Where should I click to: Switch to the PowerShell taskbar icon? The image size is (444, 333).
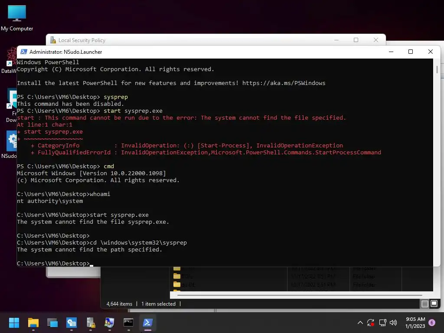pyautogui.click(x=147, y=323)
